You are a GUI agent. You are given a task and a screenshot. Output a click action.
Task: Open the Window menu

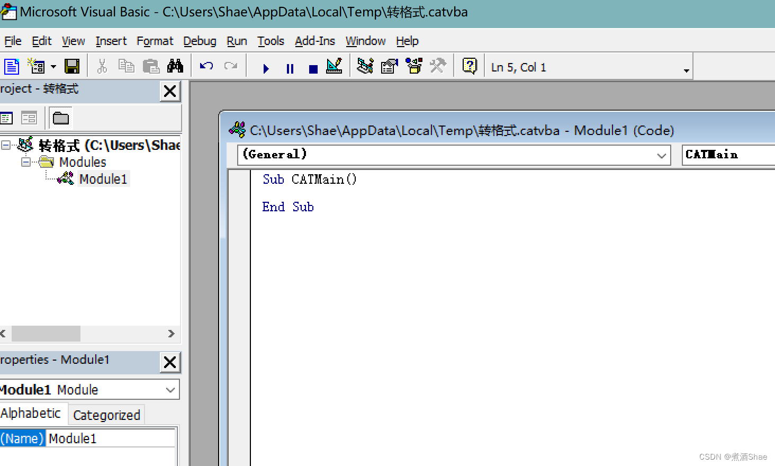click(x=366, y=41)
